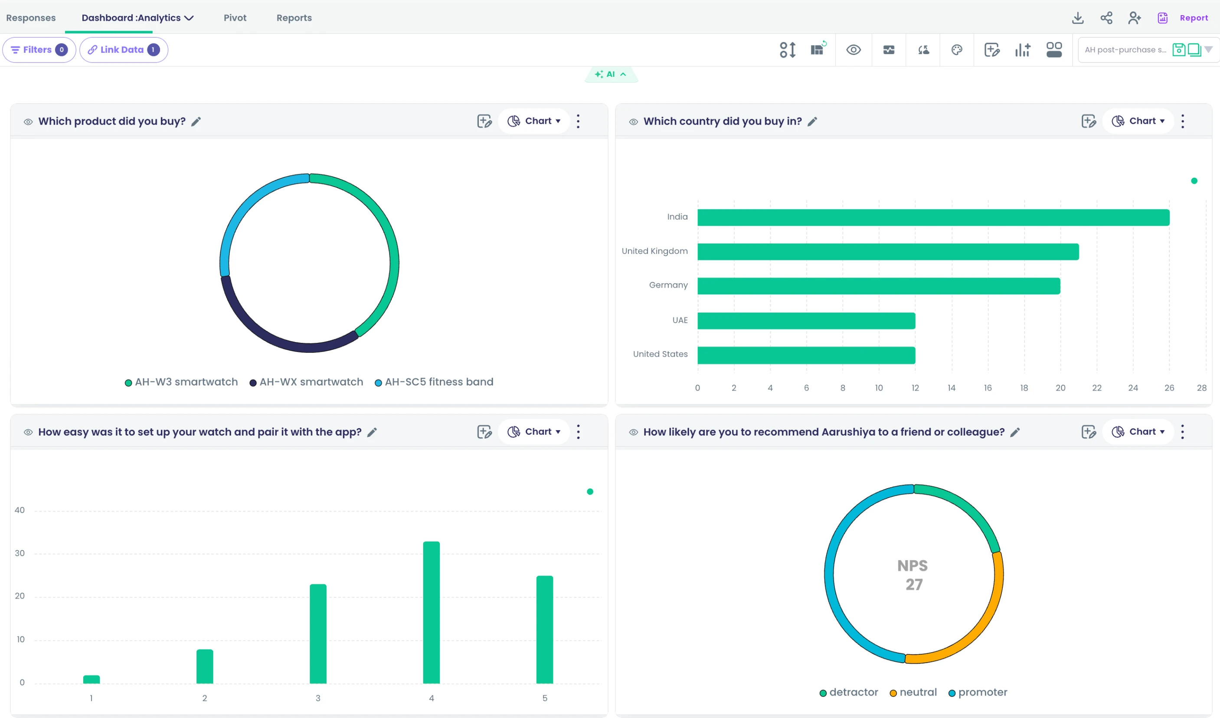Open Chart dropdown on watch setup card

coord(534,431)
